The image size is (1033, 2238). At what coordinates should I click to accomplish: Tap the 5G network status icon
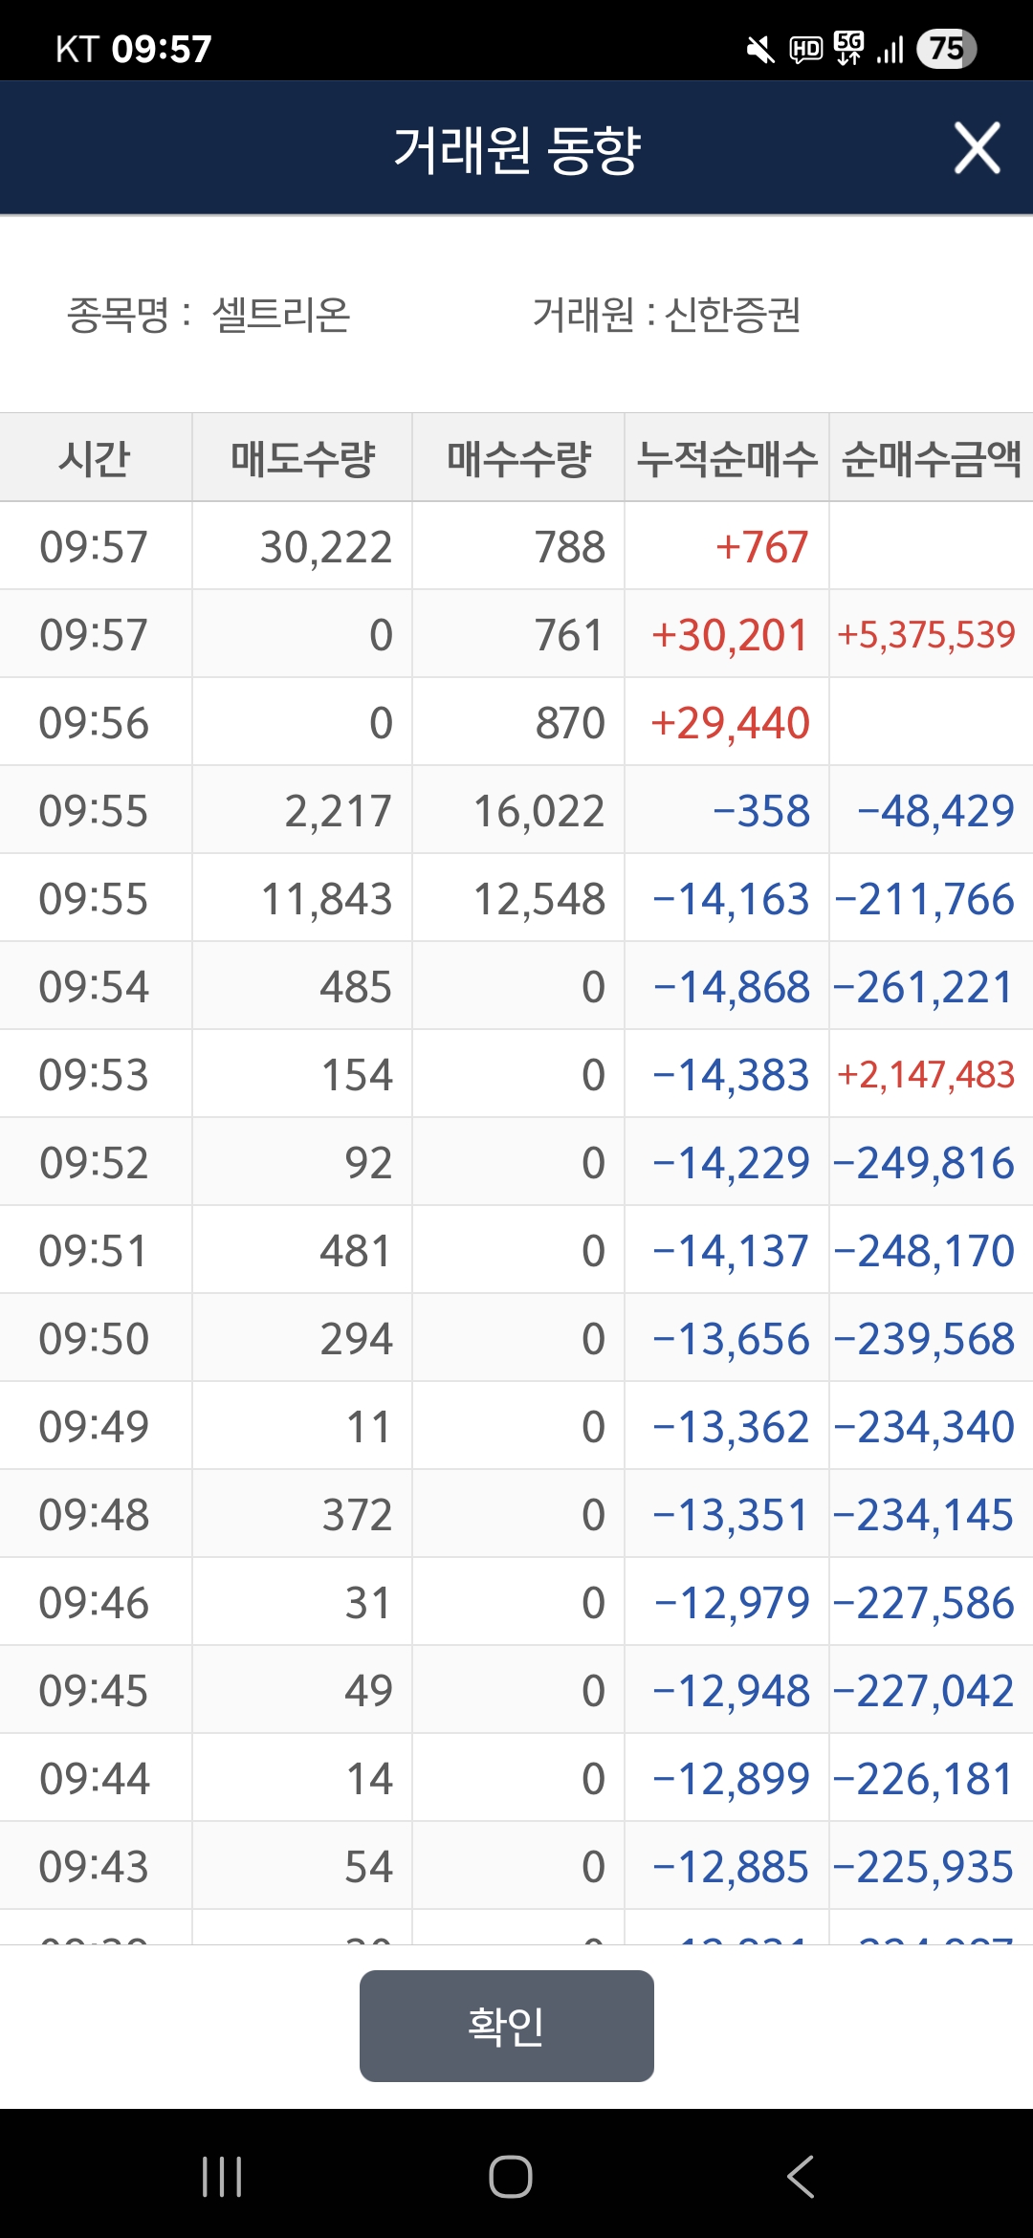point(848,48)
